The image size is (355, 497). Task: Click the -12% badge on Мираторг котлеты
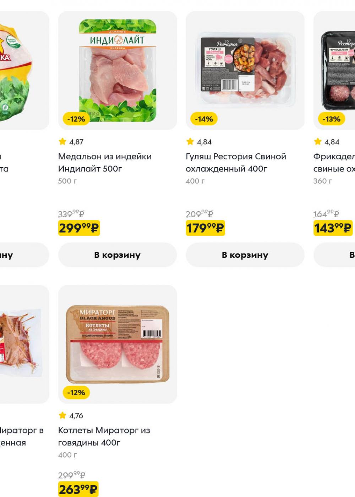point(76,393)
